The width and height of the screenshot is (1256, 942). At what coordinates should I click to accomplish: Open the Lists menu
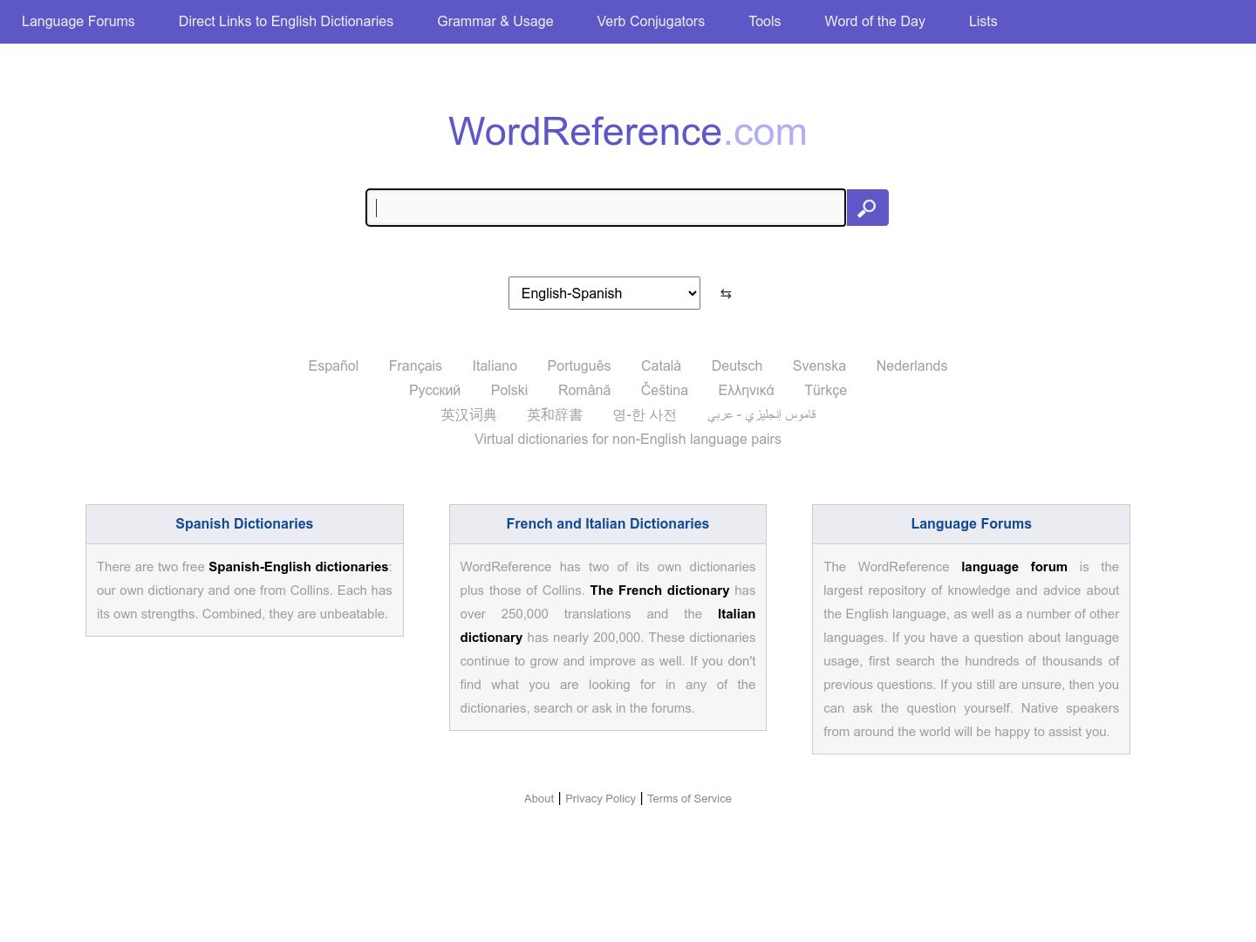point(983,21)
